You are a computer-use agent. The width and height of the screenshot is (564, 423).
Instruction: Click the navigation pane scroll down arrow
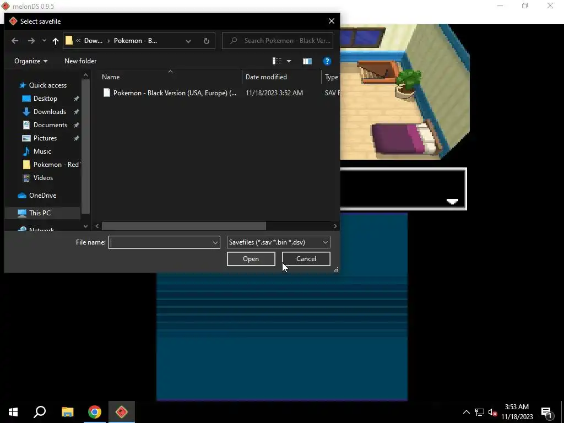tap(85, 226)
